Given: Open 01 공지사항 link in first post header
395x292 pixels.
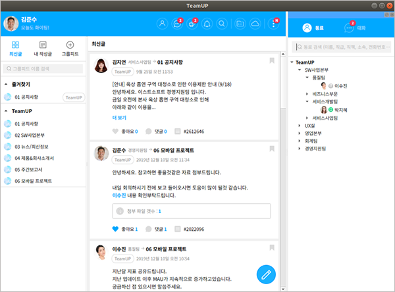Looking at the screenshot, I should [170, 62].
